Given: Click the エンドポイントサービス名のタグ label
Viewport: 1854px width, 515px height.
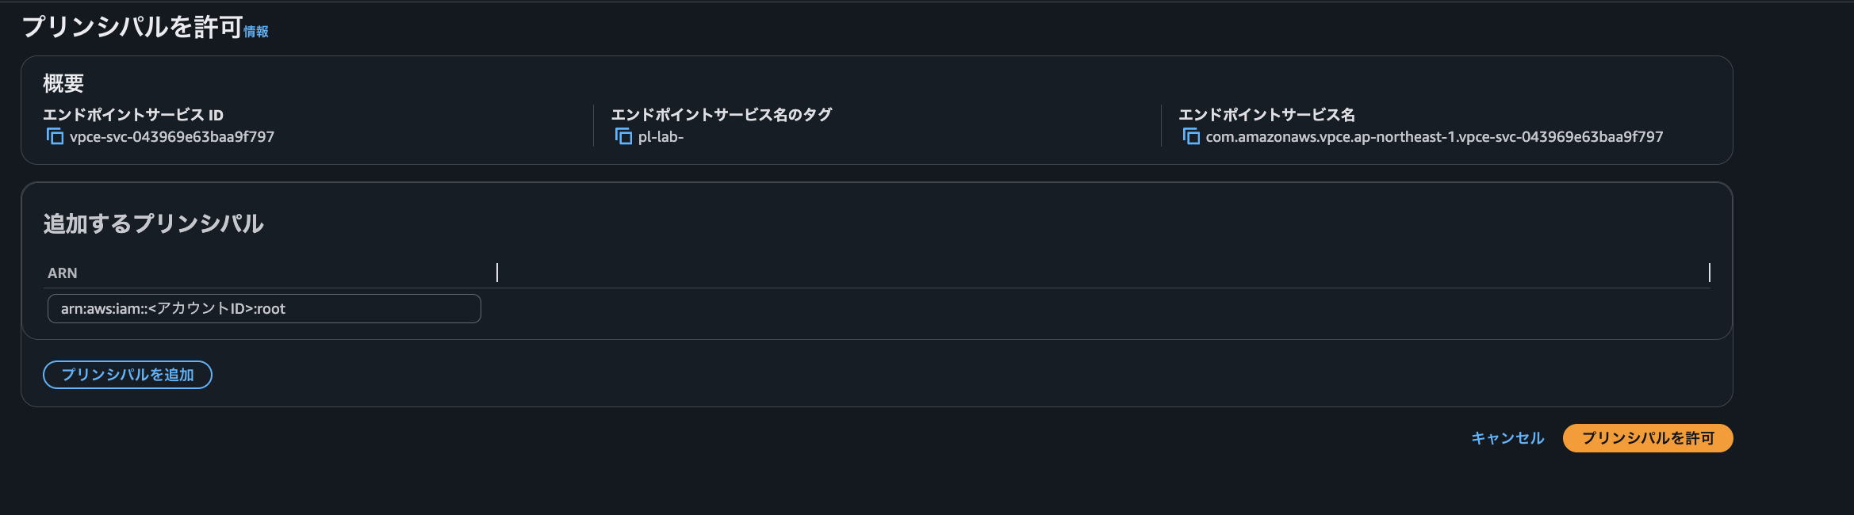Looking at the screenshot, I should [722, 114].
